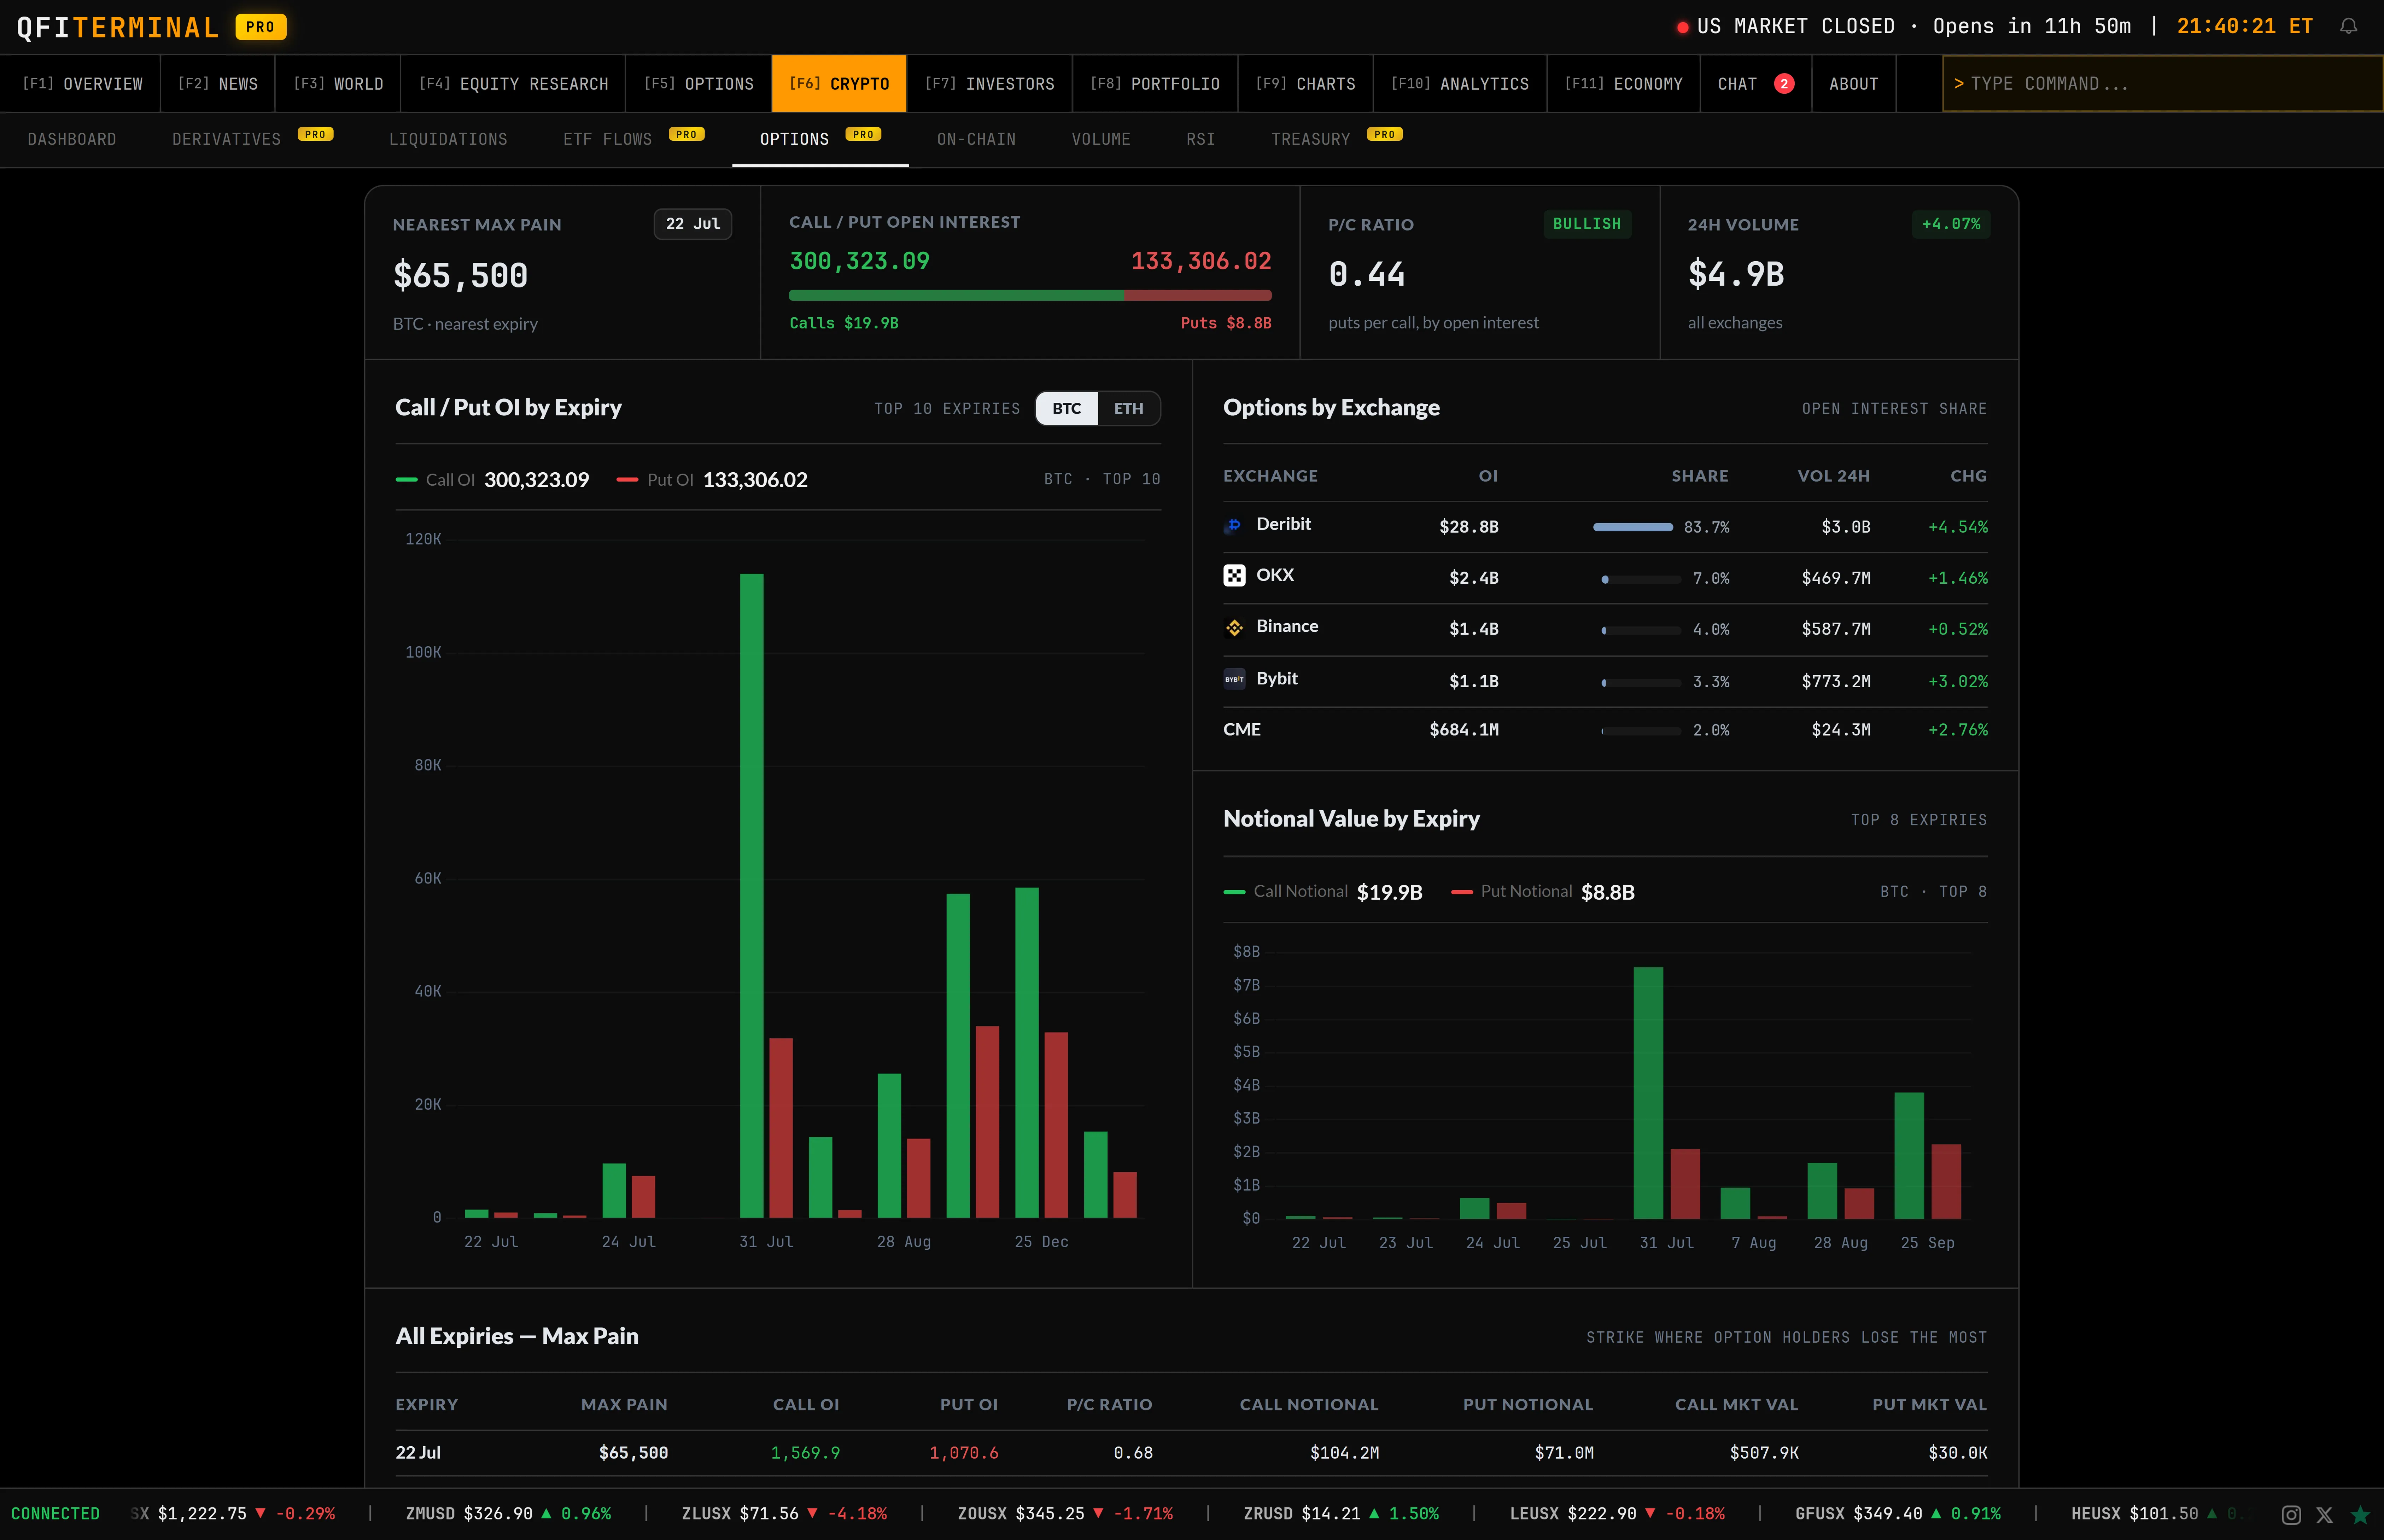Viewport: 2384px width, 1540px height.
Task: Go to the [F2] News tab
Action: click(x=218, y=84)
